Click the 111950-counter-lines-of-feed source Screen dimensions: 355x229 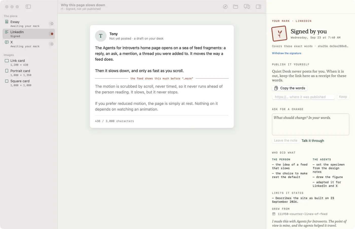click(x=303, y=214)
